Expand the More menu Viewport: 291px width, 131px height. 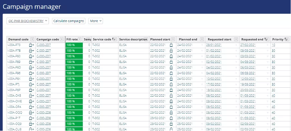[x=96, y=21]
